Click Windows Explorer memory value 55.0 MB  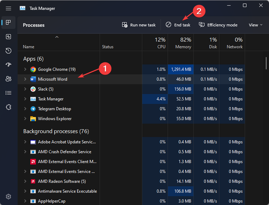point(184,118)
